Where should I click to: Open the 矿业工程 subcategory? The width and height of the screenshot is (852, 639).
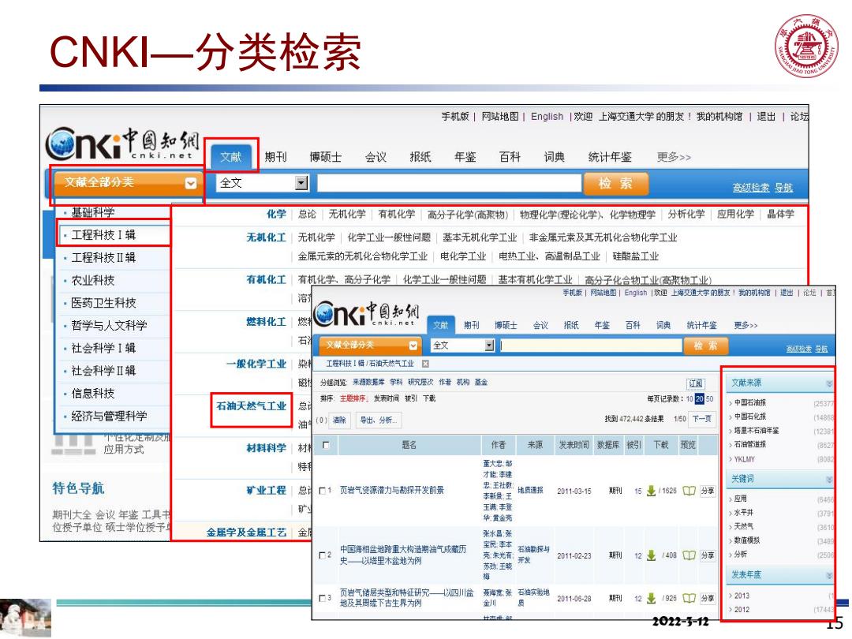267,490
